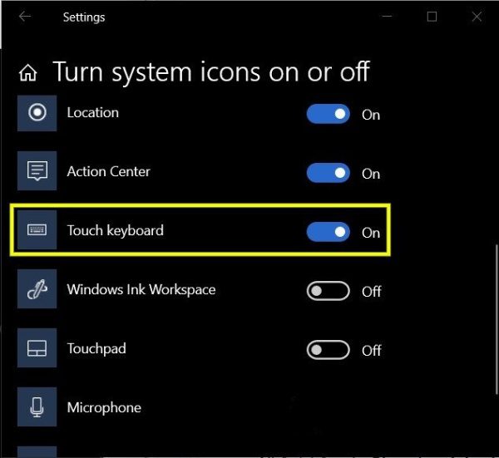Maximize the Settings window
Image resolution: width=499 pixels, height=458 pixels.
432,17
